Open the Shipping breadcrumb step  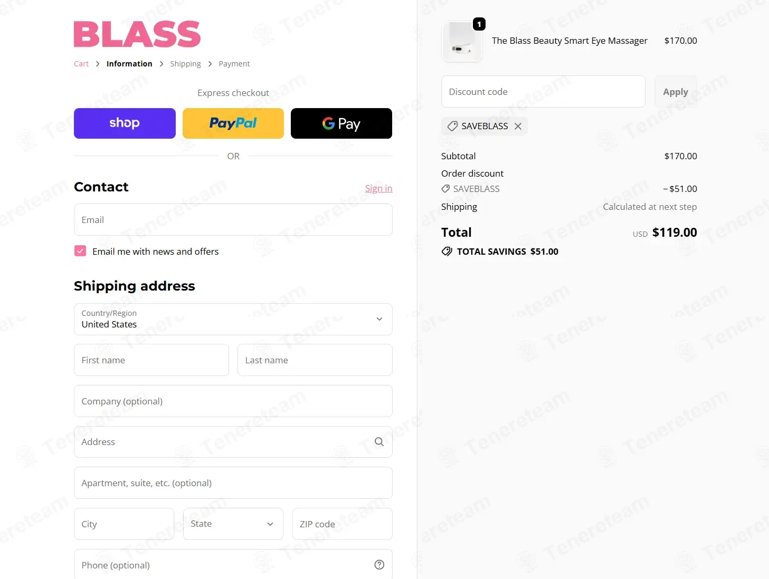(x=185, y=64)
